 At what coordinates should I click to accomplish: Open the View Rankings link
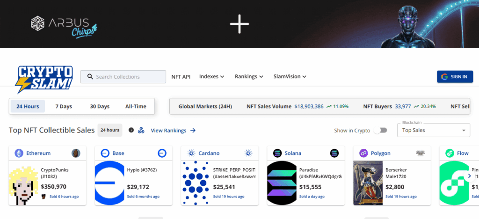pos(173,131)
